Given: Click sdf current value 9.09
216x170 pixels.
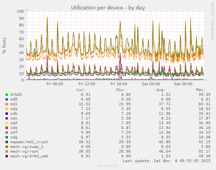Looking at the screenshot, I should pos(86,133).
